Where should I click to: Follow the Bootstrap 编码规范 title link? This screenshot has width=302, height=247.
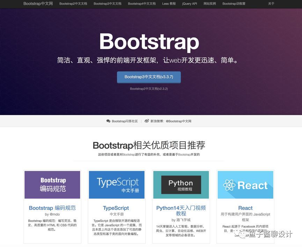tap(52, 208)
